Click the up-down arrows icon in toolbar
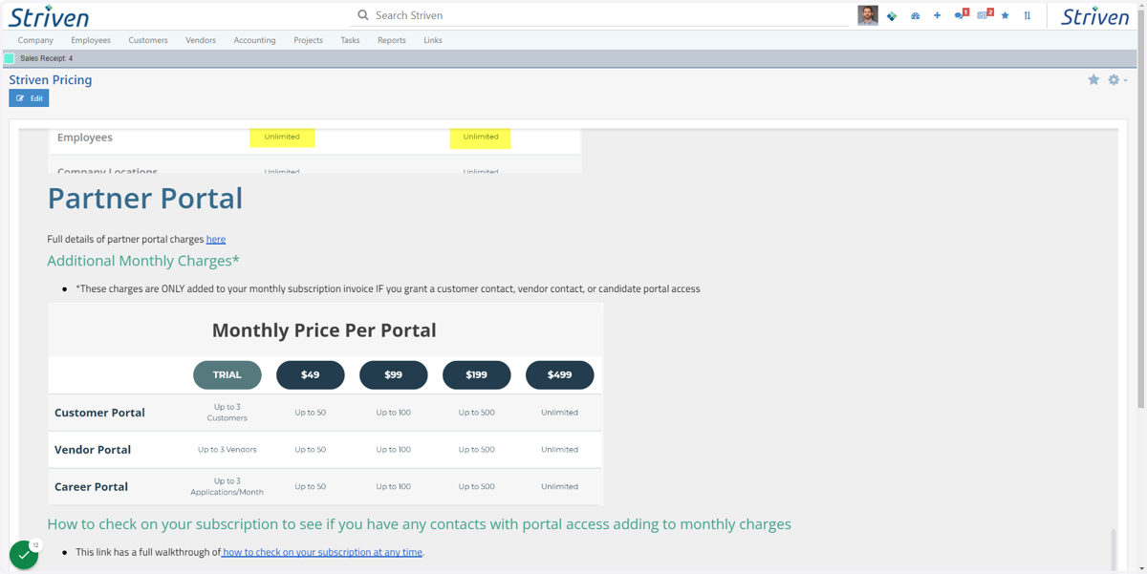 [x=1028, y=15]
